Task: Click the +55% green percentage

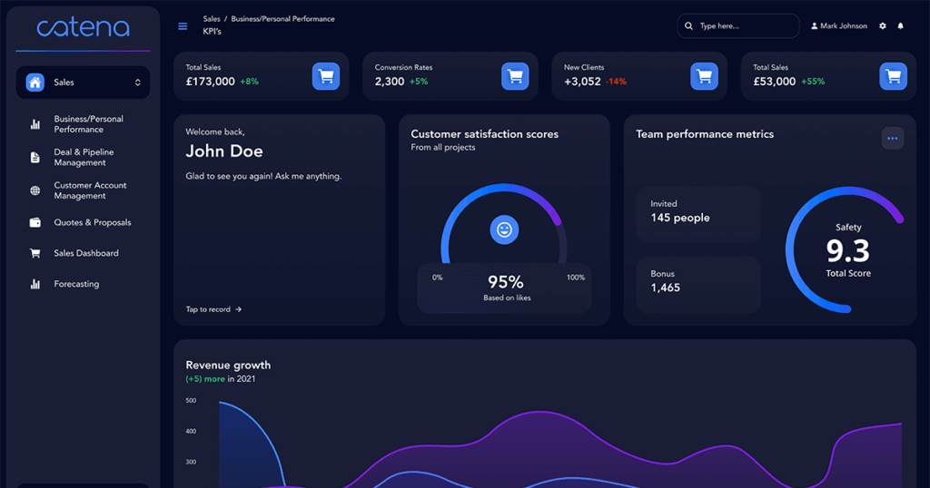Action: tap(813, 82)
